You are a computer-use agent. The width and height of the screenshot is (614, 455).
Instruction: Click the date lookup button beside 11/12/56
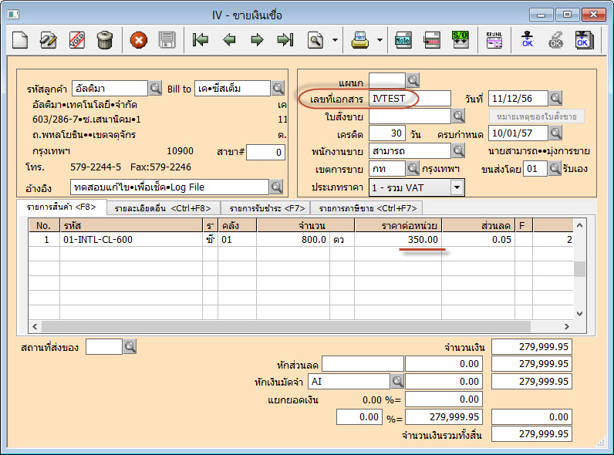pyautogui.click(x=555, y=98)
